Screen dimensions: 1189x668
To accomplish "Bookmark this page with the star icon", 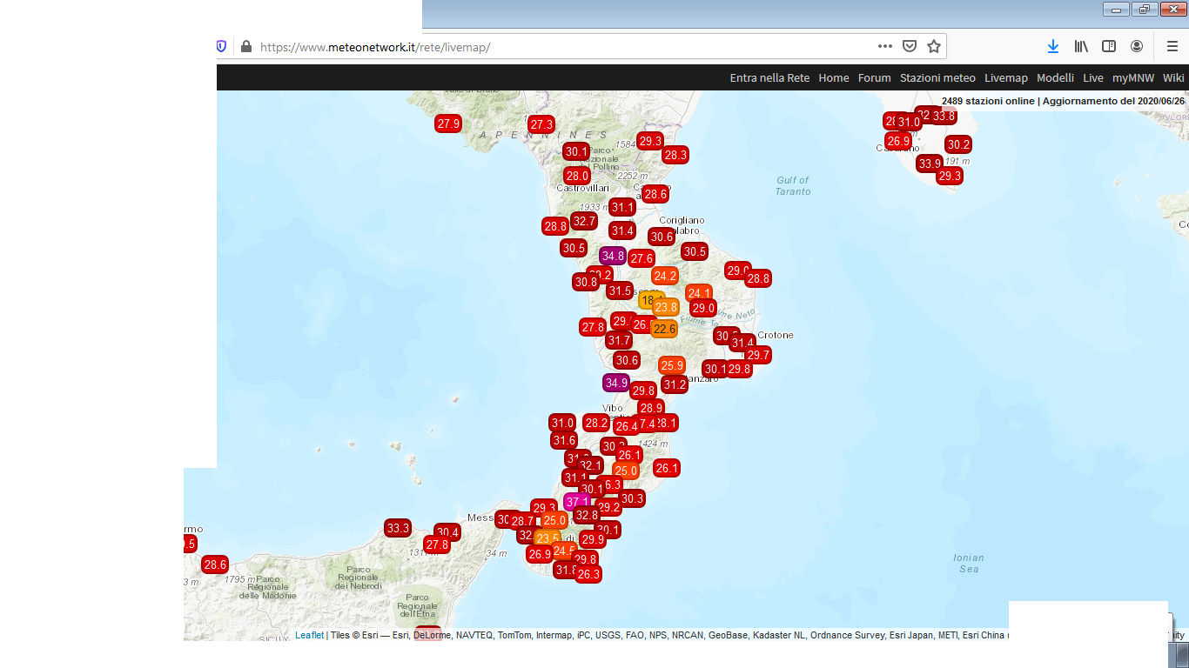I will coord(934,46).
